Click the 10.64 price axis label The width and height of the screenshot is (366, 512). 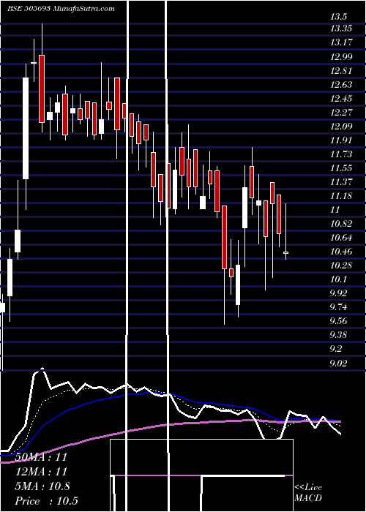coord(341,237)
